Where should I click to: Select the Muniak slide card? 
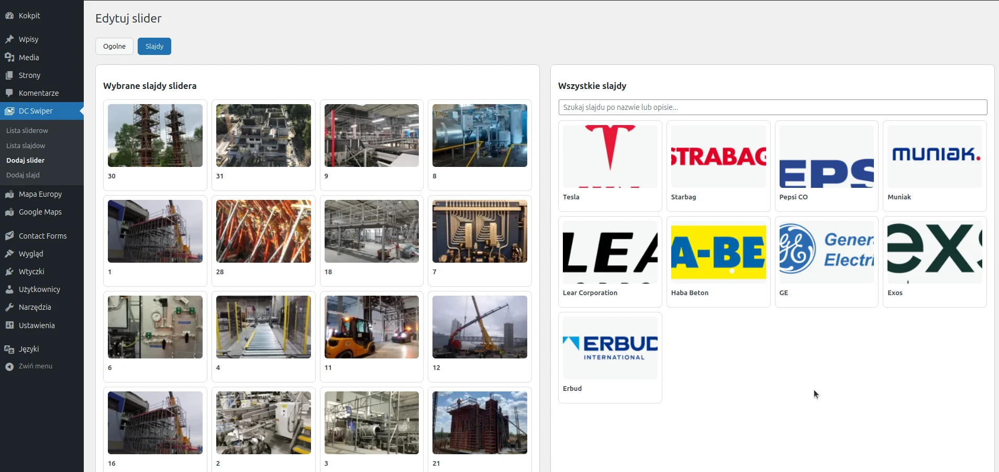(935, 166)
